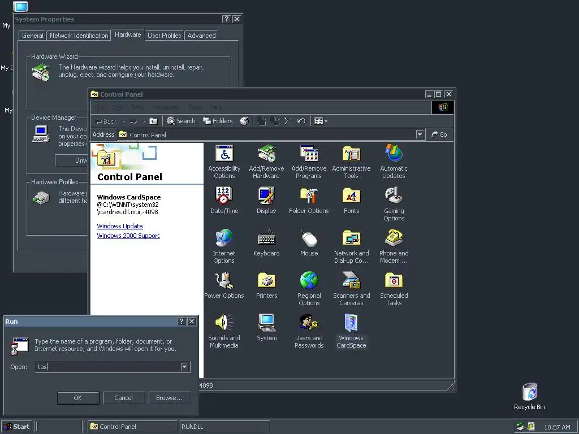Viewport: 579px width, 434px height.
Task: Open the View menu in Control Panel
Action: (138, 107)
